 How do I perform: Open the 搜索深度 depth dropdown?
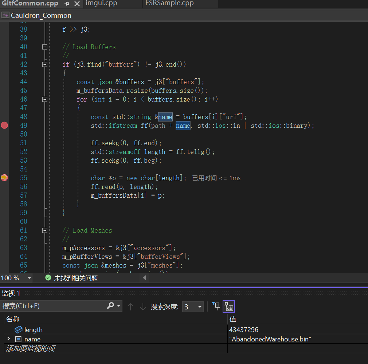[199, 306]
